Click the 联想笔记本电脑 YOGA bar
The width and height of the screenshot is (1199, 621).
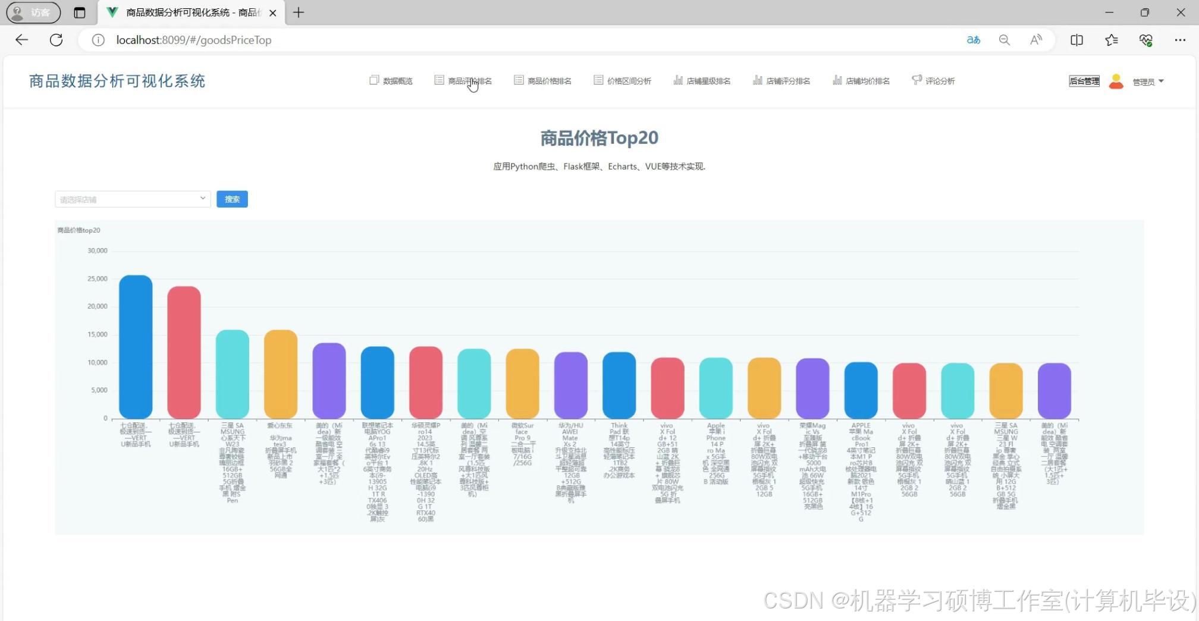point(378,382)
